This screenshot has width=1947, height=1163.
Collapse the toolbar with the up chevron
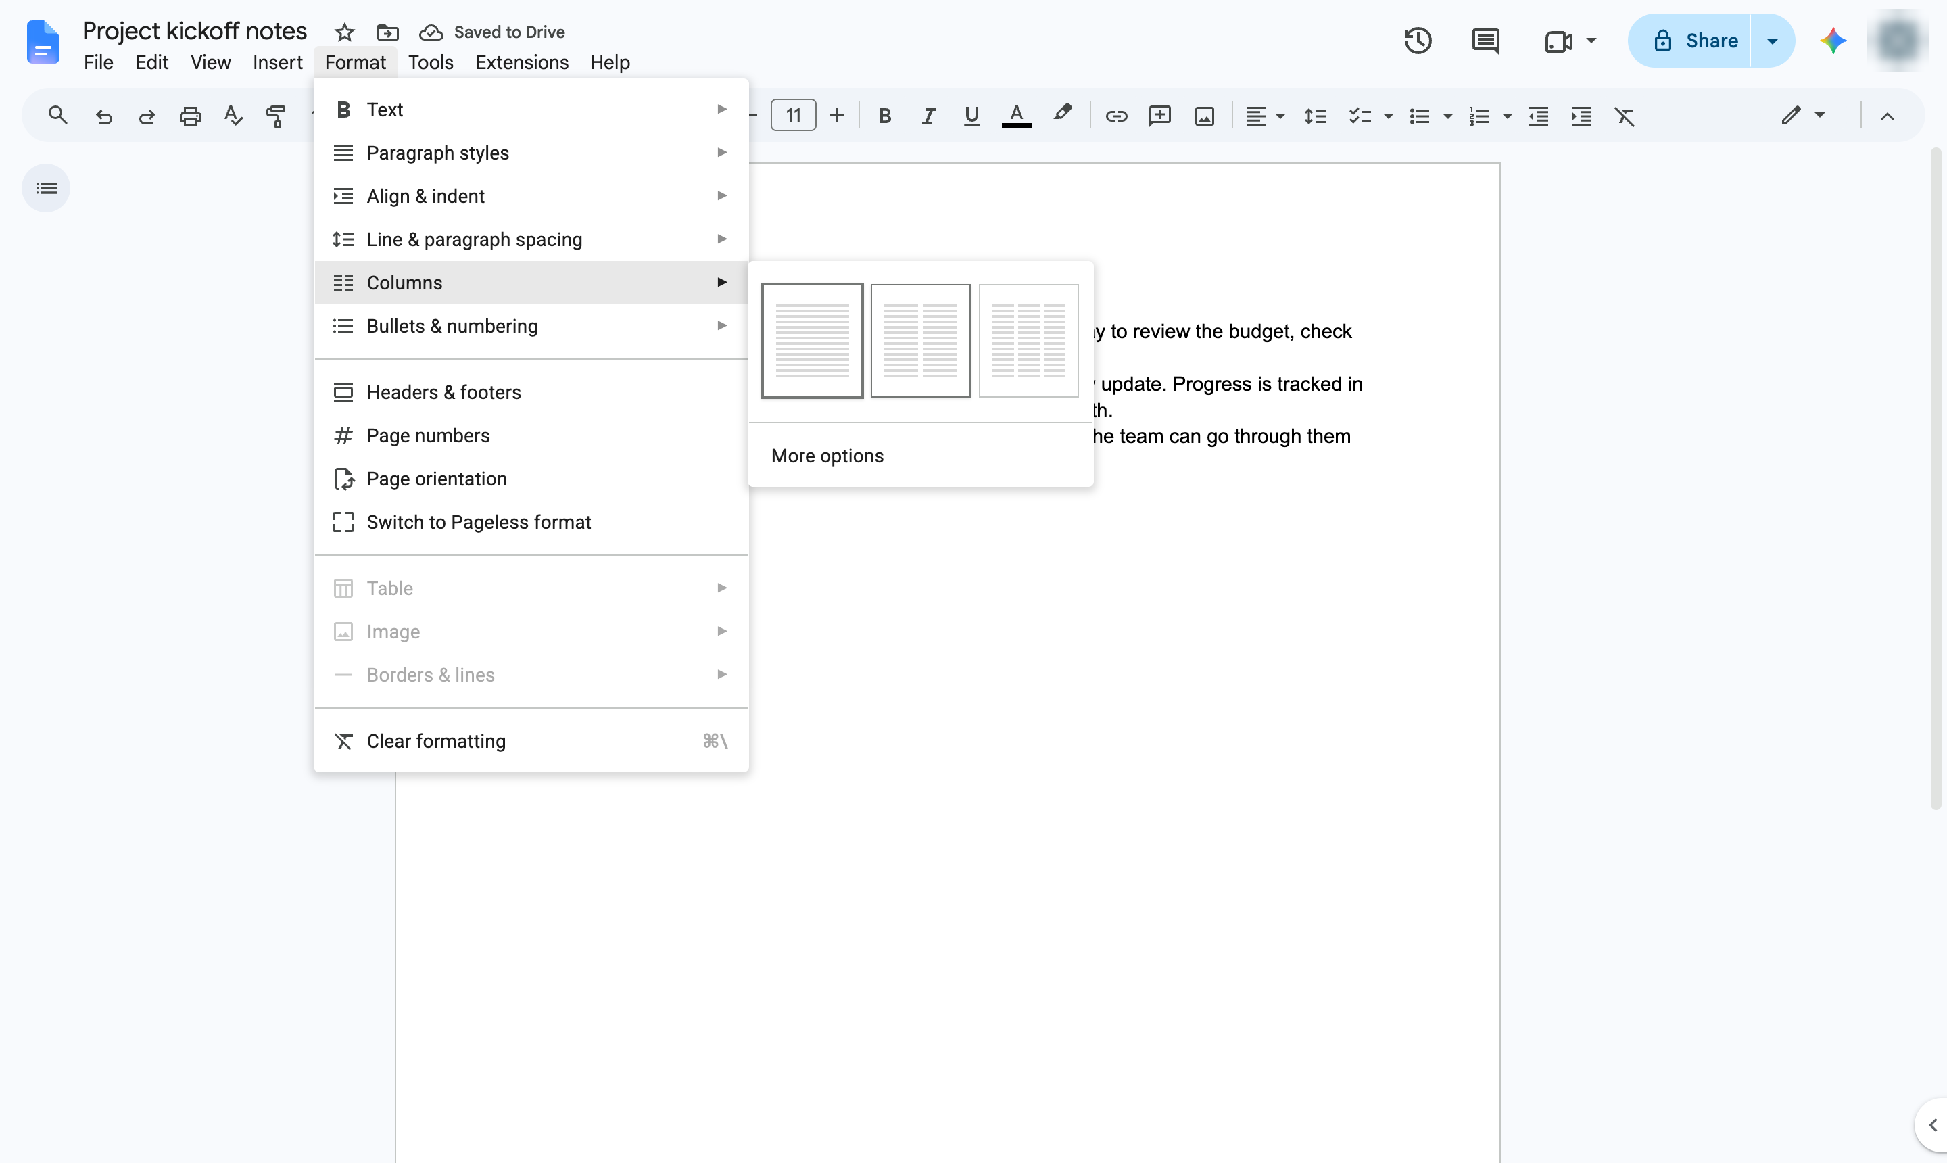1887,117
